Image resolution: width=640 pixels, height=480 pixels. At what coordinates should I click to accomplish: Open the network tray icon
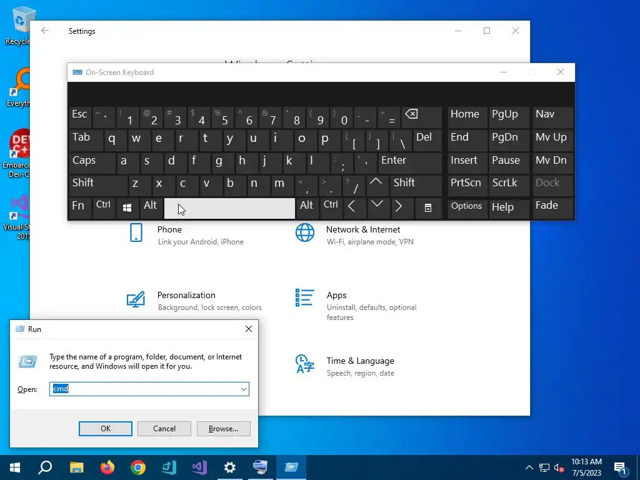(x=544, y=467)
